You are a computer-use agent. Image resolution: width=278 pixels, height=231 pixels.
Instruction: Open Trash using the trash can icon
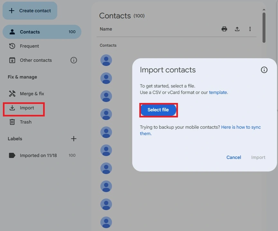click(x=12, y=122)
